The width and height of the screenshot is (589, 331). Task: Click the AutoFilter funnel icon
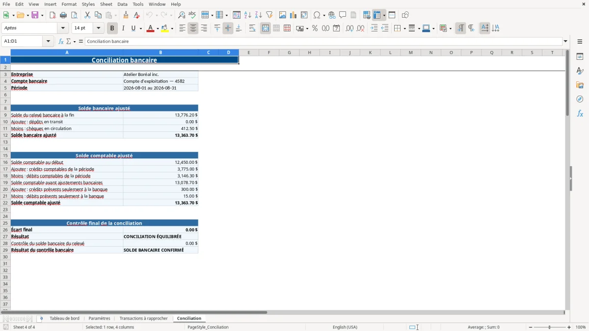(x=269, y=15)
